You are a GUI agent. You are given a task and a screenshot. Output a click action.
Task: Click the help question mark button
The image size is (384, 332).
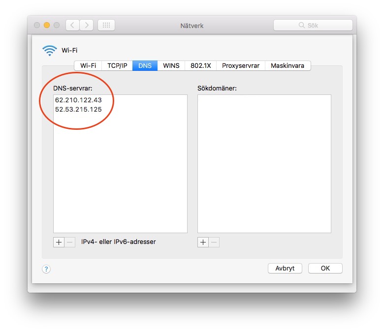(x=46, y=269)
